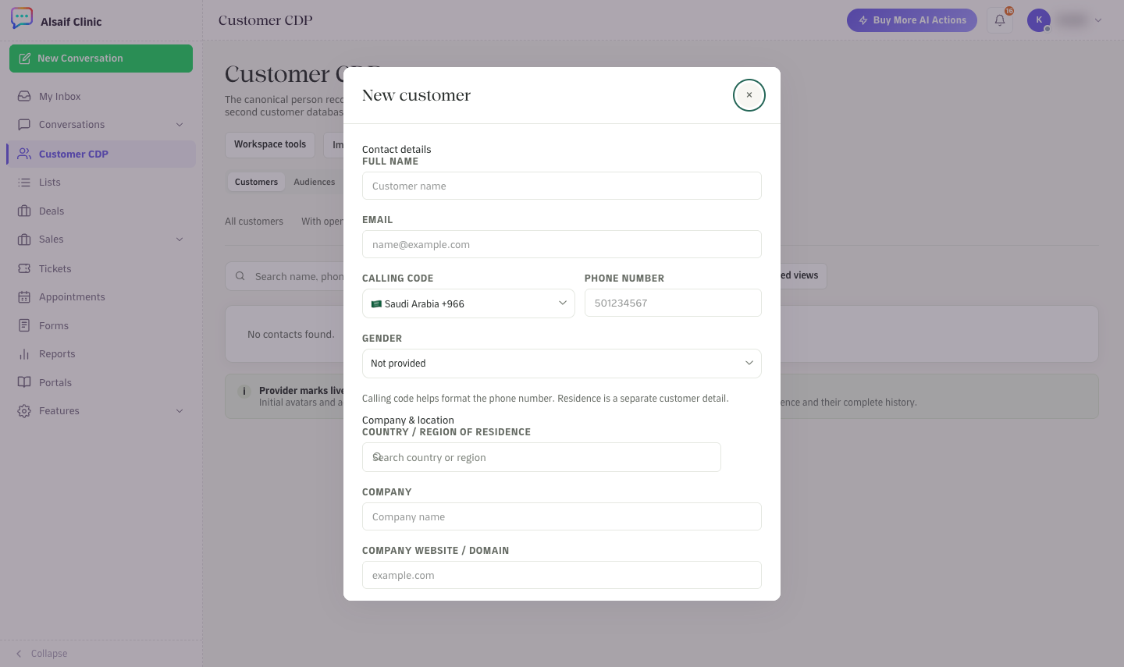Click the provider marks info icon
1124x667 pixels.
click(244, 392)
